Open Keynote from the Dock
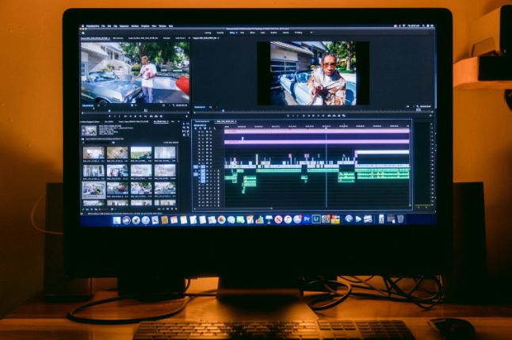The height and width of the screenshot is (340, 512). pyautogui.click(x=269, y=220)
